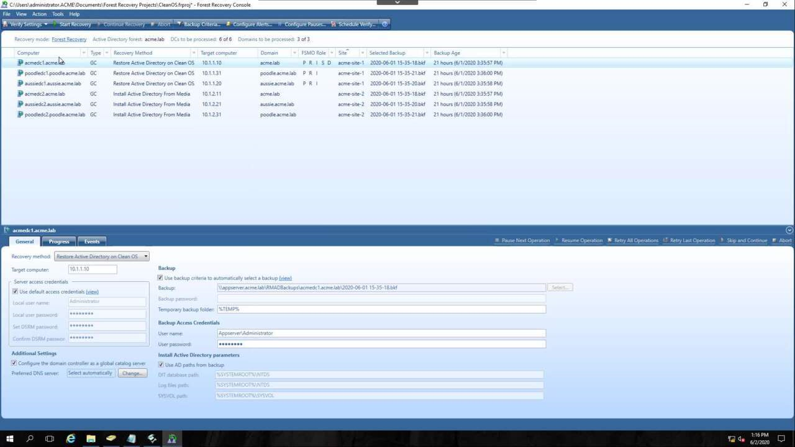
Task: Switch to the Progress tab
Action: click(x=59, y=242)
